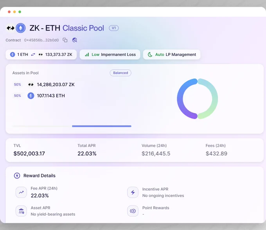Select the 1 ETH rate chip

[x=41, y=55]
